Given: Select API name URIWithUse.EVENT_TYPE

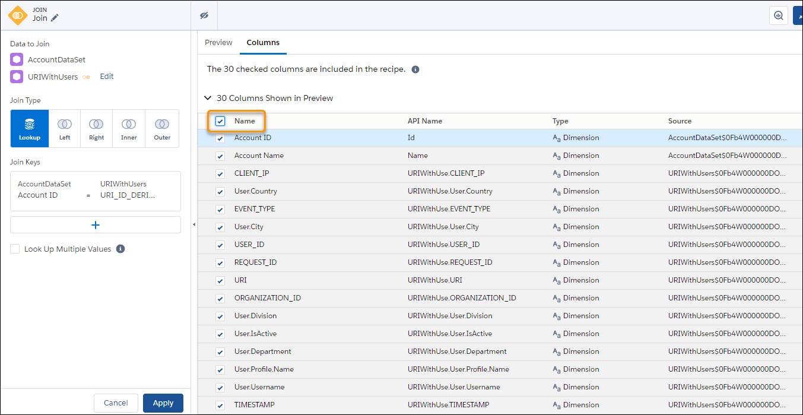Looking at the screenshot, I should (x=449, y=209).
